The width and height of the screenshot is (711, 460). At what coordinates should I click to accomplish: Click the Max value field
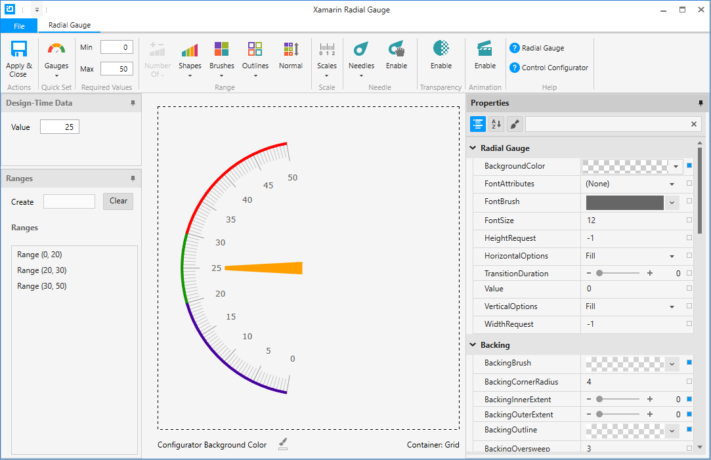pos(117,69)
